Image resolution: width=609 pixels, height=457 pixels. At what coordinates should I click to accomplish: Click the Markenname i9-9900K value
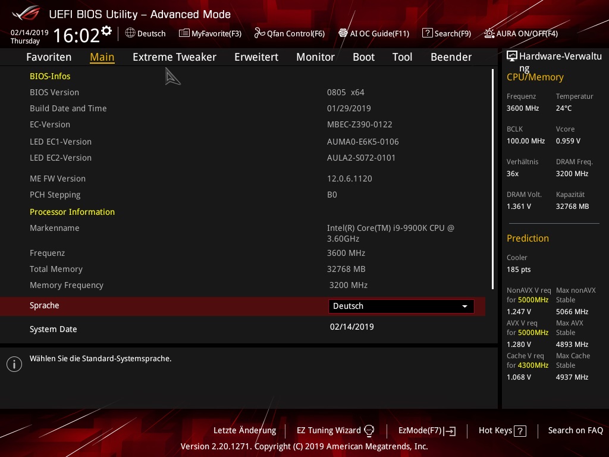(390, 233)
